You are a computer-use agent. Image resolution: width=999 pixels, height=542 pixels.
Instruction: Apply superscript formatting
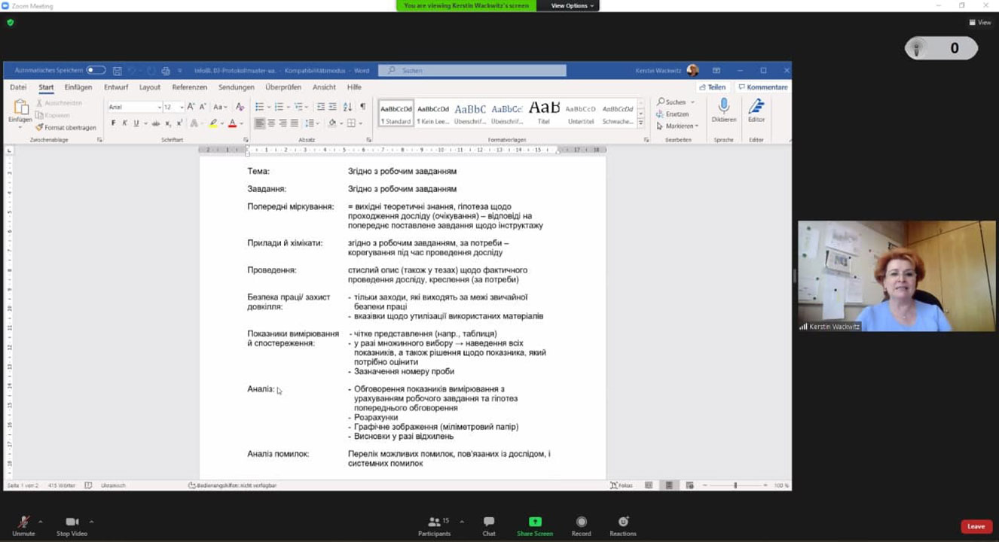coord(179,123)
